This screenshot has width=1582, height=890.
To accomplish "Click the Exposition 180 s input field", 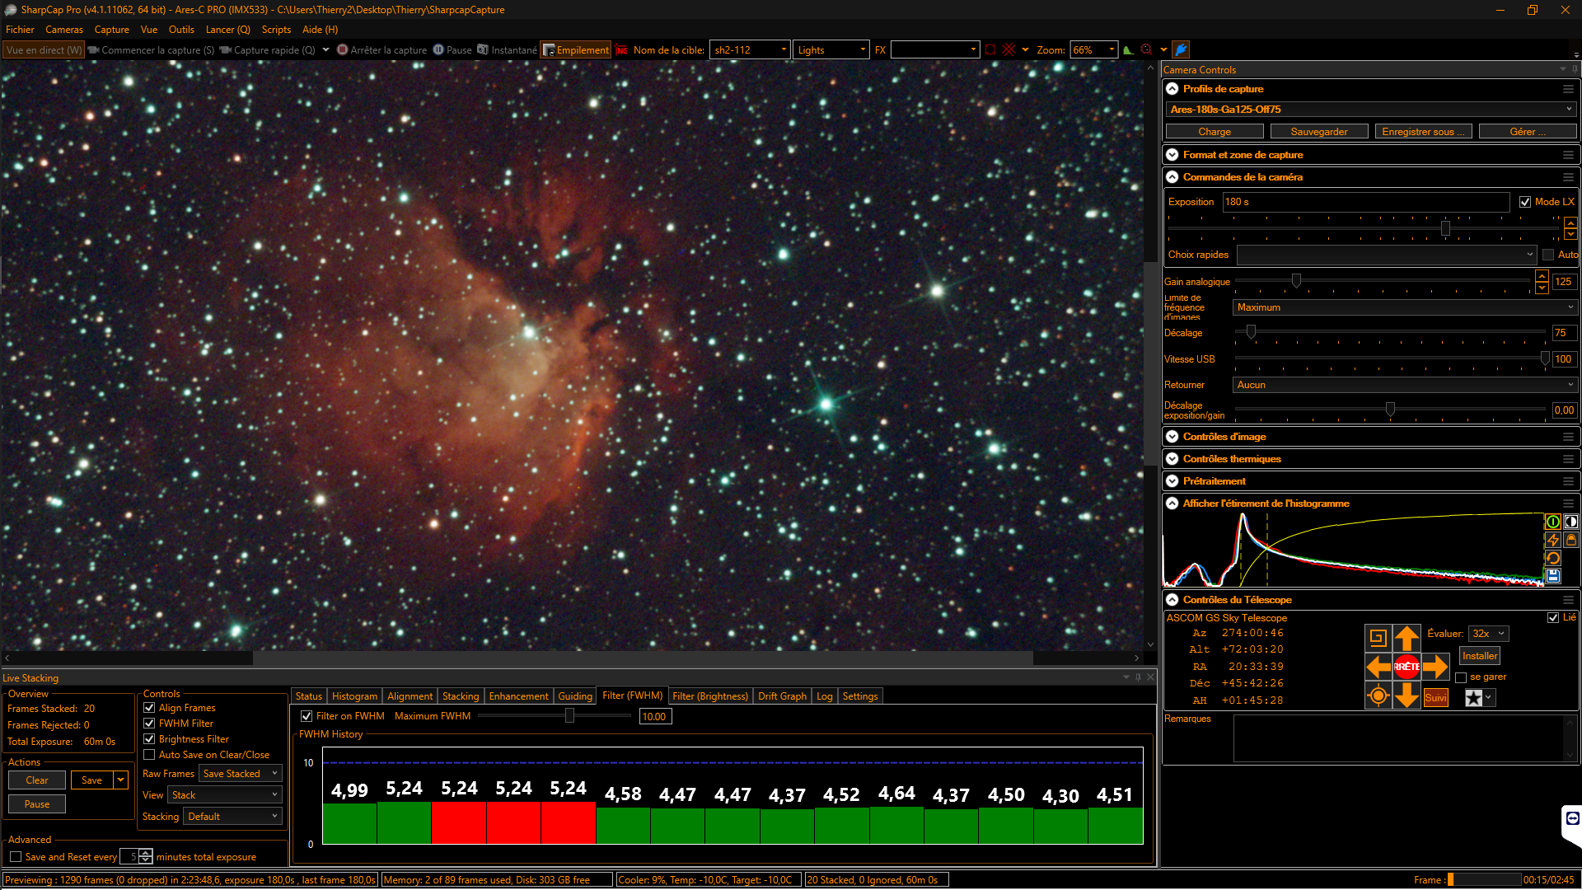I will pos(1366,202).
